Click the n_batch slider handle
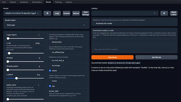181x102 pixels. 16,78
